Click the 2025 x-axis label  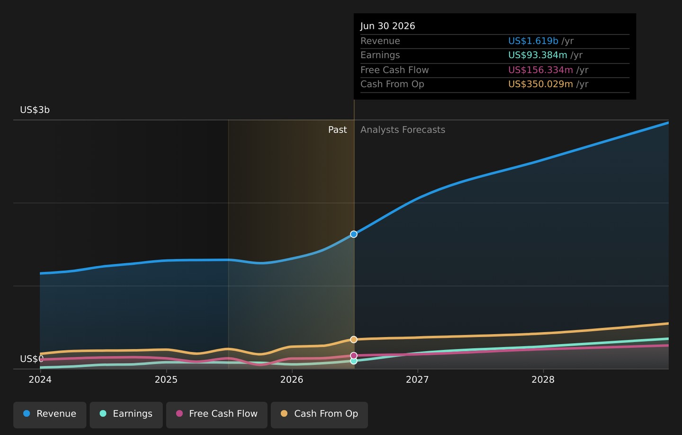pos(166,380)
